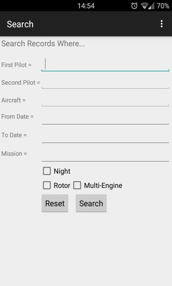Viewport: 172px width, 286px height.
Task: Select the Second Pilot text field
Action: tap(105, 83)
